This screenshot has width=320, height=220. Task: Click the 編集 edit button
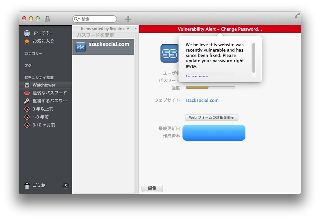pyautogui.click(x=152, y=188)
